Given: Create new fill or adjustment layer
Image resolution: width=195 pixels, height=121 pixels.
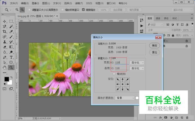Looking at the screenshot, I should [171, 118].
